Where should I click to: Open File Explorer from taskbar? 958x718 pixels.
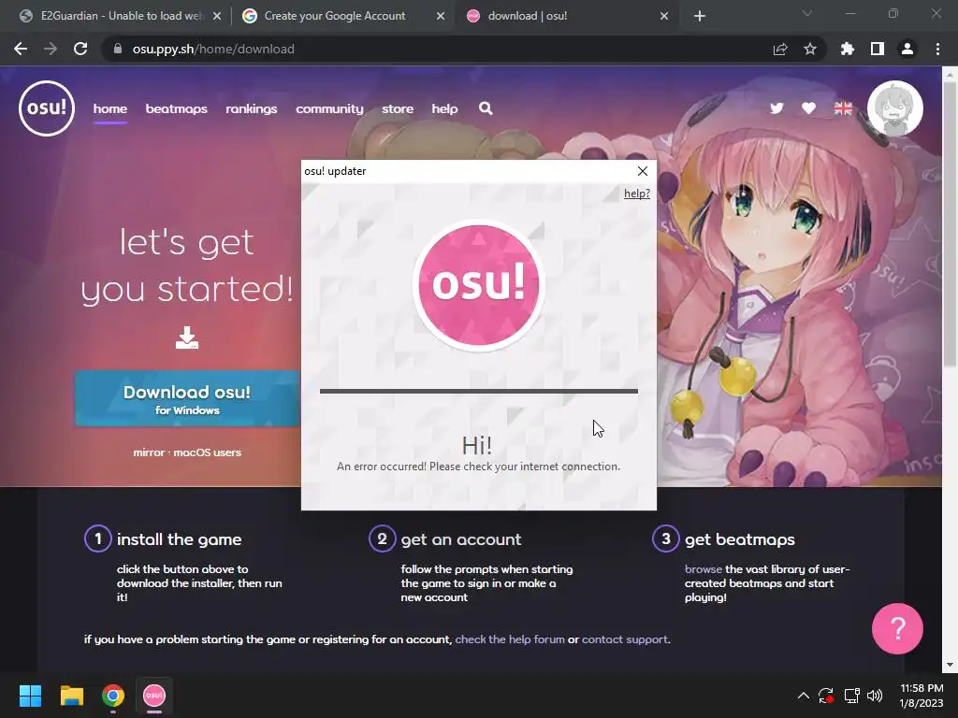point(71,696)
